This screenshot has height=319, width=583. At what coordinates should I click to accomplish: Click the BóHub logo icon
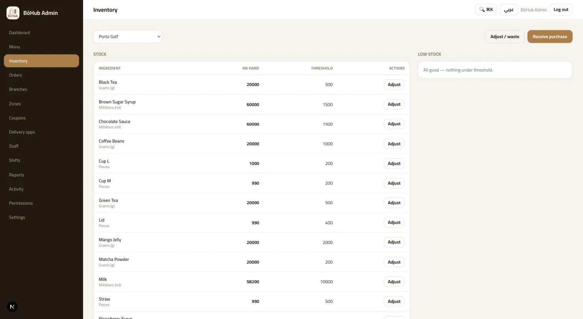click(13, 13)
